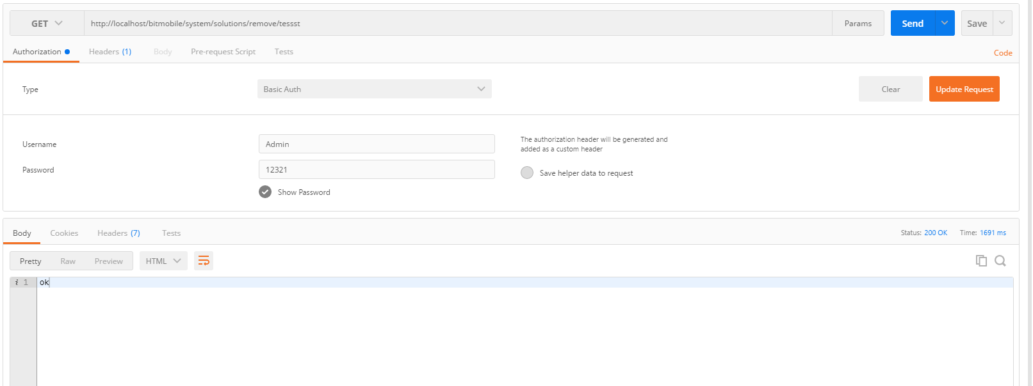The image size is (1033, 386).
Task: Switch to the request Headers (1) tab
Action: pyautogui.click(x=110, y=52)
